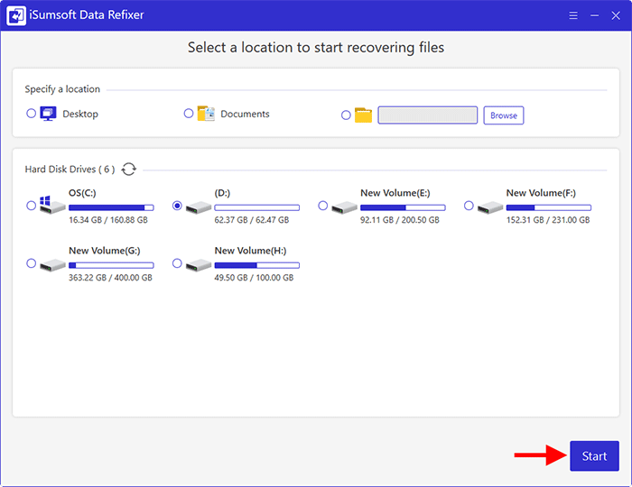Click the Start button

pyautogui.click(x=594, y=456)
